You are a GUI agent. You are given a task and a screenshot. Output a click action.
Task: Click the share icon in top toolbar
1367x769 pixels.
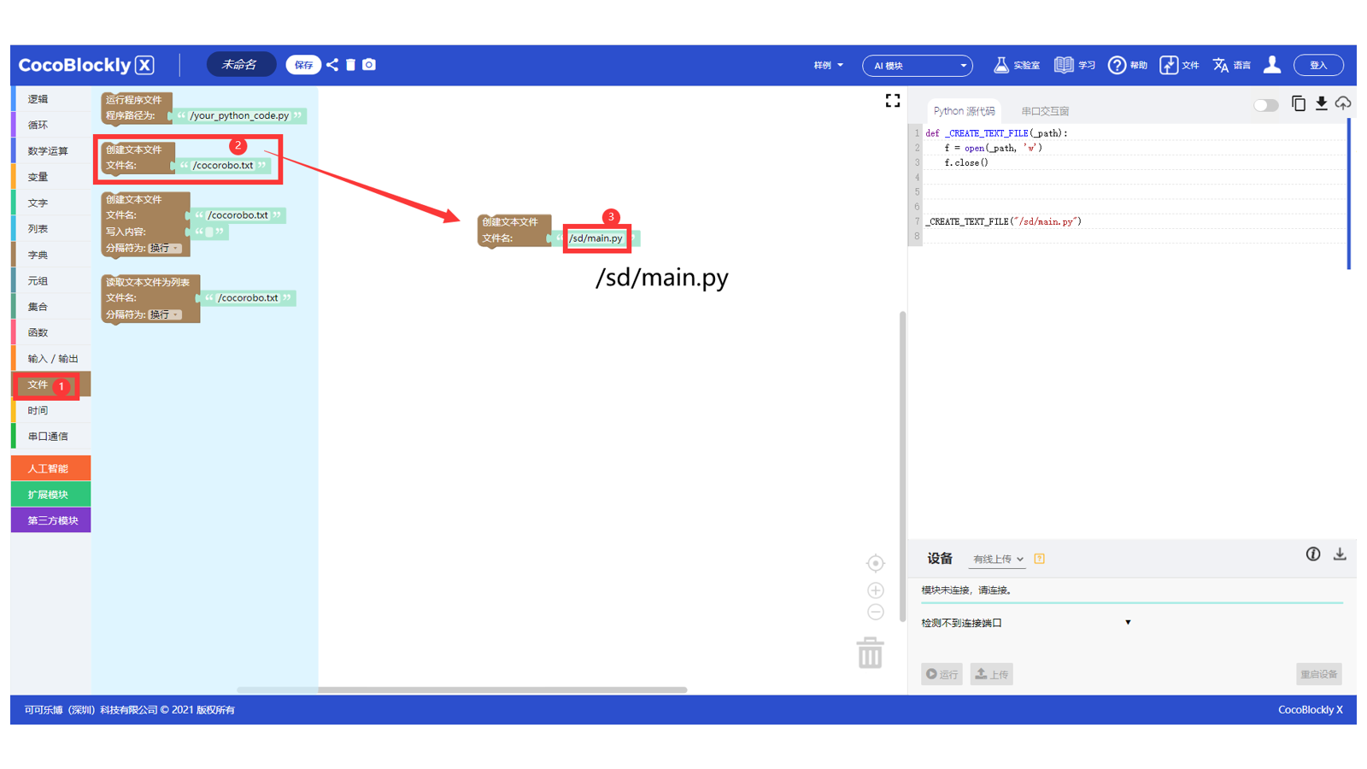332,65
